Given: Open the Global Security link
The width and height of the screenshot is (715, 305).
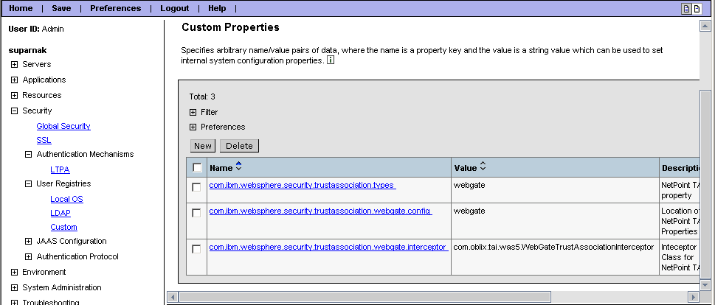Looking at the screenshot, I should (x=63, y=126).
